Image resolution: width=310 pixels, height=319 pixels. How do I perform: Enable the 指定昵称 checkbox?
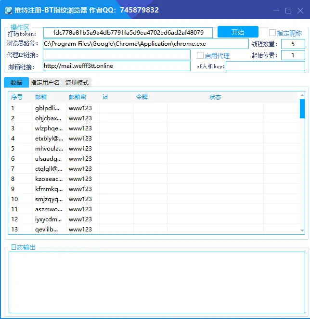272,33
